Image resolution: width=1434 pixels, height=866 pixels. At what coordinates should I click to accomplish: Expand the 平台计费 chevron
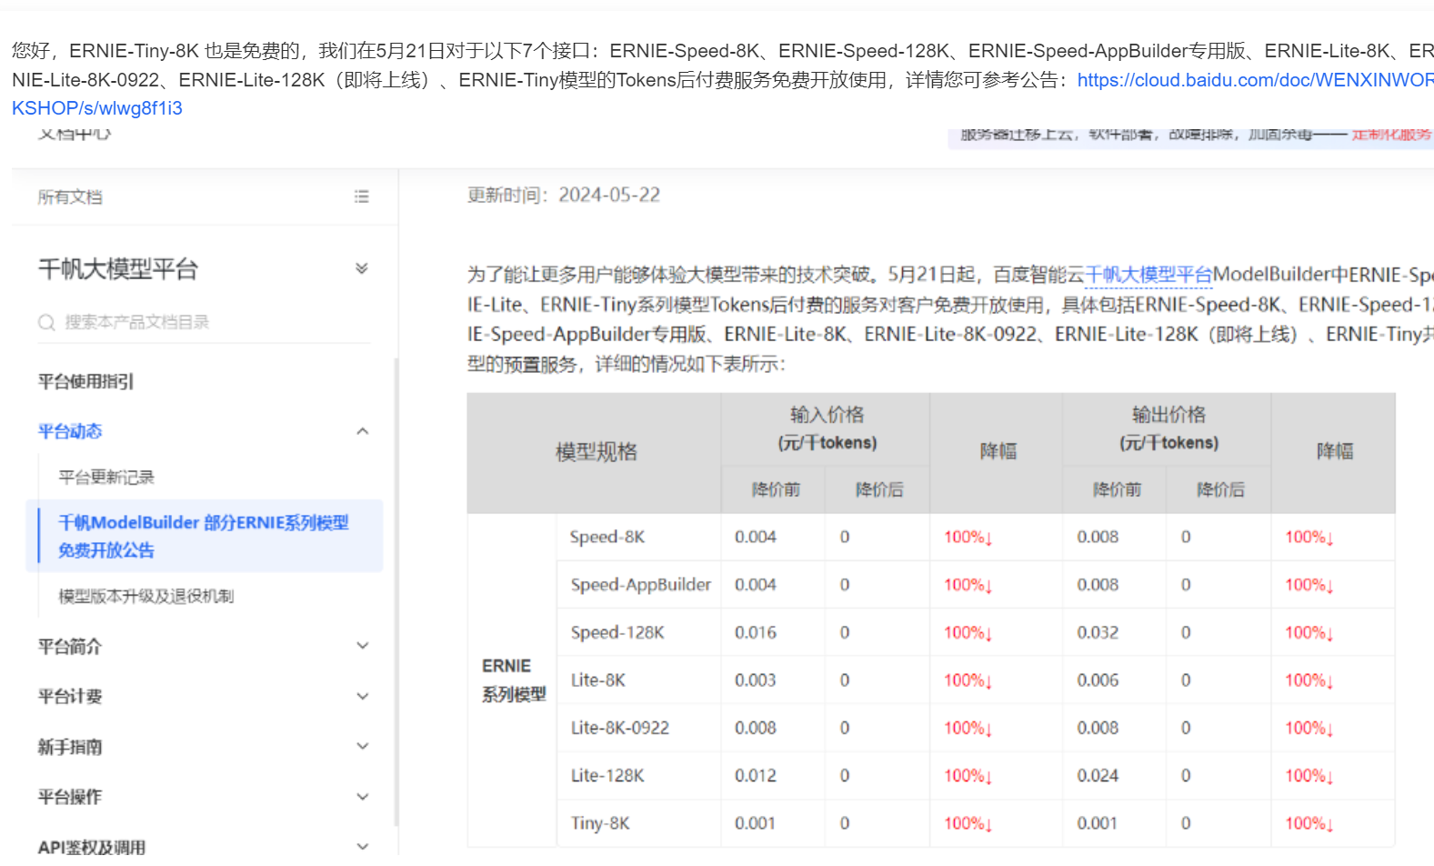point(363,696)
